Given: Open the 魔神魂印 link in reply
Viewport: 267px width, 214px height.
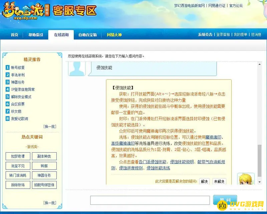Looking at the screenshot, I should tap(213, 137).
